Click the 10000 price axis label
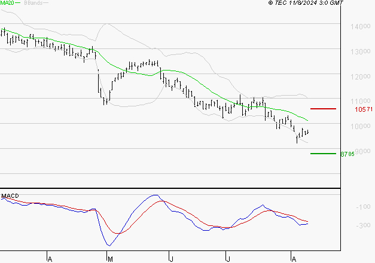Screen dimensions: 375x263 click(x=361, y=126)
